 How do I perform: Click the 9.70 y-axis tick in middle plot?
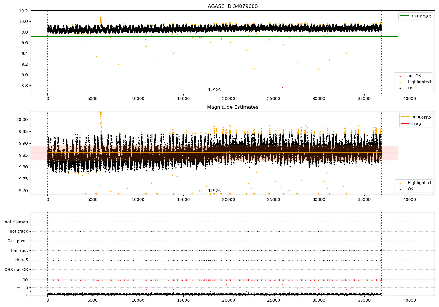point(23,191)
